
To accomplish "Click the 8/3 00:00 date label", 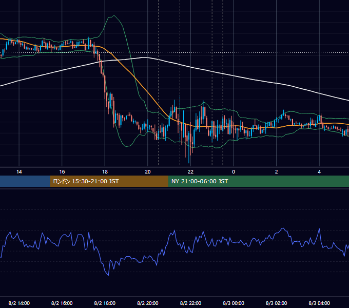I will pyautogui.click(x=234, y=303).
